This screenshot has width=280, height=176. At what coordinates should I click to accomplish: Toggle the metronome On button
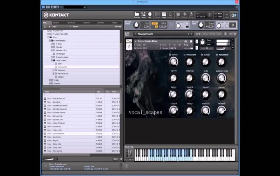pos(187,24)
